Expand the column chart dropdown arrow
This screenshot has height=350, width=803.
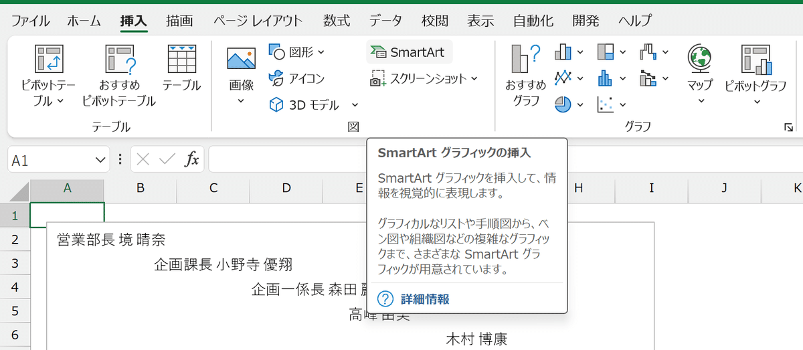pyautogui.click(x=580, y=52)
